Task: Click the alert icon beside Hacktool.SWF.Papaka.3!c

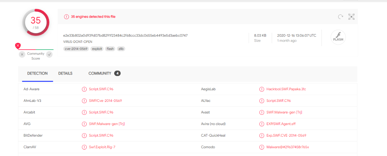Action: [262, 89]
